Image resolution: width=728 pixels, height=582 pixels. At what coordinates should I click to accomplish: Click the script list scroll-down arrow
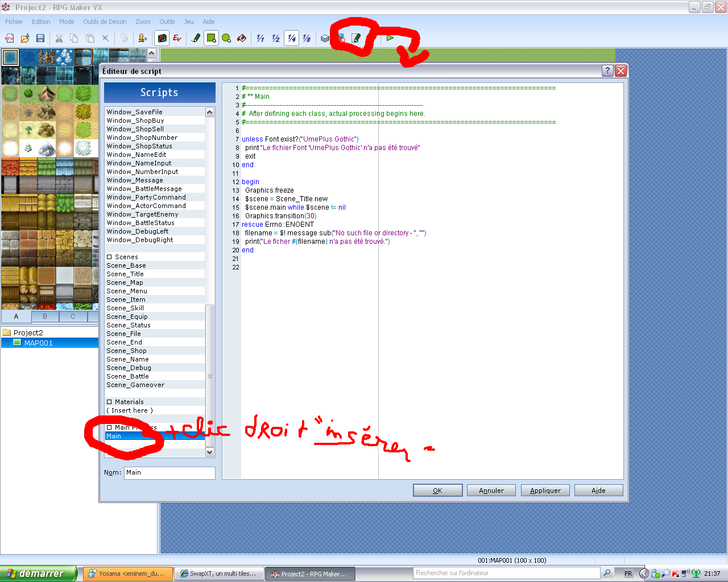click(210, 452)
